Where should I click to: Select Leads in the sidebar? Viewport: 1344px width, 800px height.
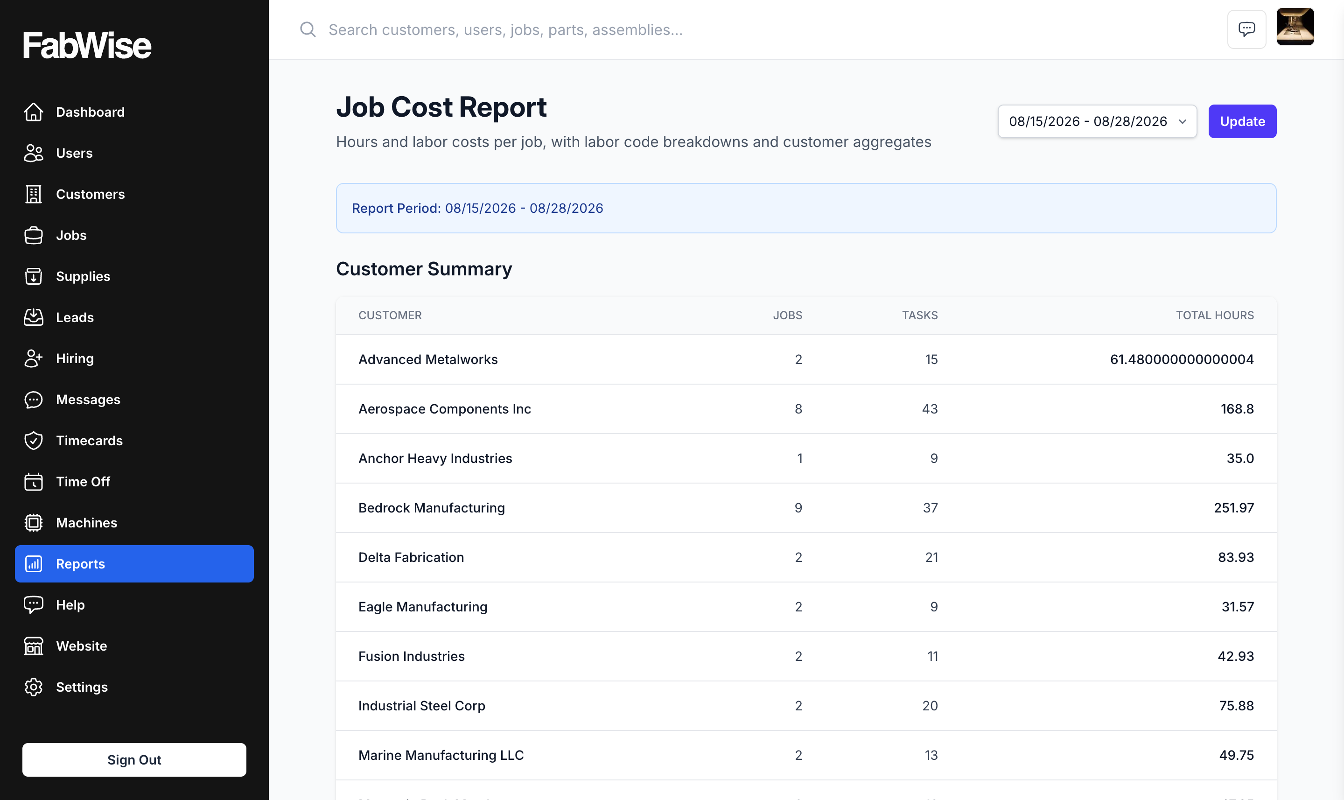tap(134, 317)
